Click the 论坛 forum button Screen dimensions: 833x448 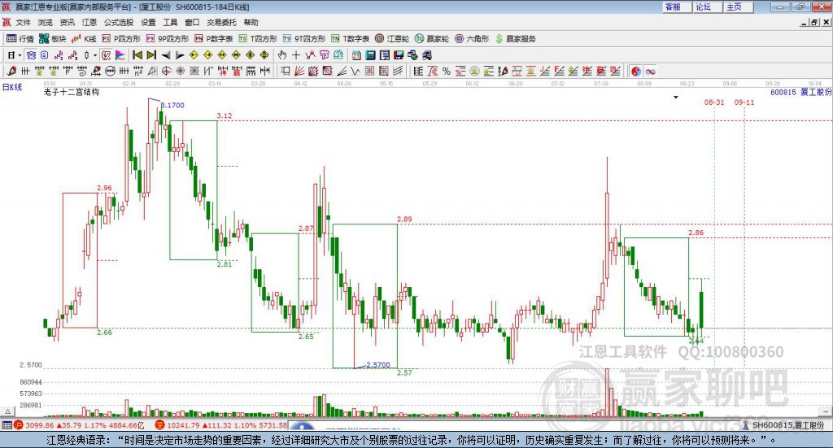(707, 7)
